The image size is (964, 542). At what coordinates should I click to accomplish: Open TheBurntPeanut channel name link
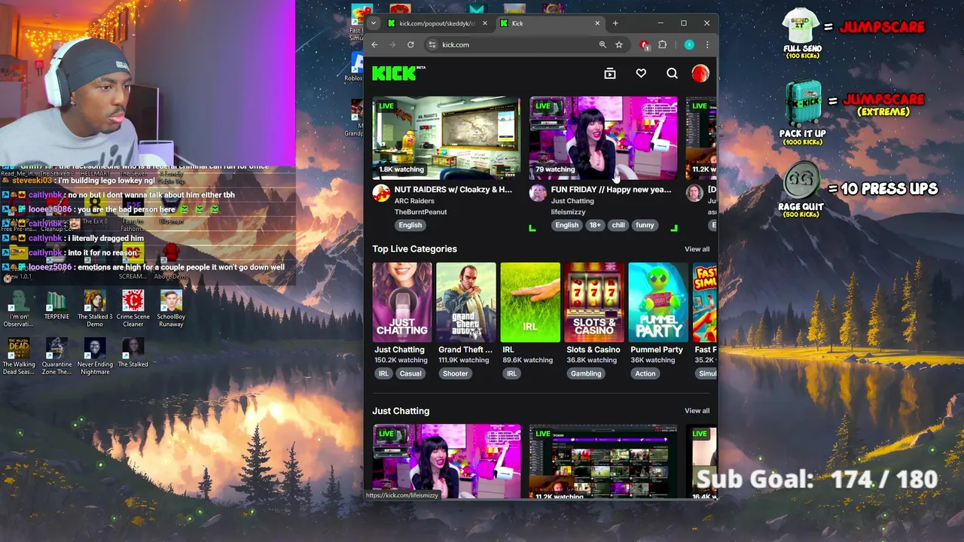pos(420,212)
